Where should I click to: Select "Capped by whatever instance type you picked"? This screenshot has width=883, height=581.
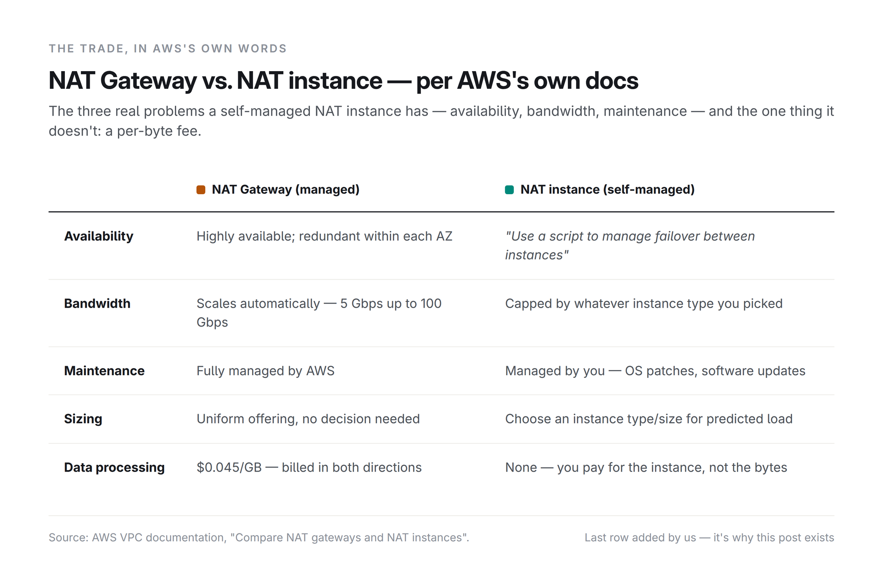[x=644, y=303]
